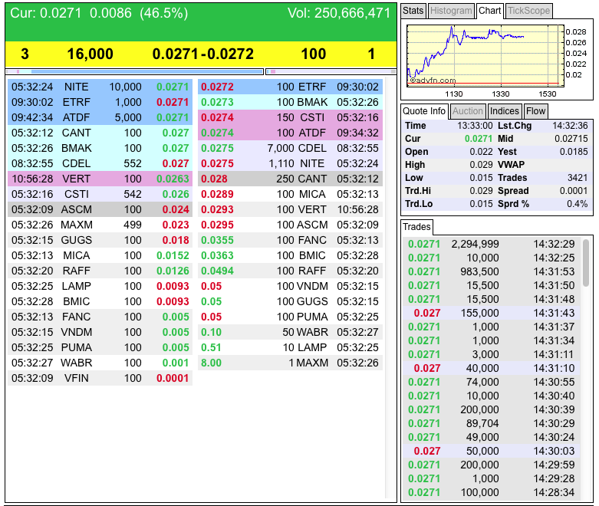Select the CDEL ask row of 7,000

pos(290,148)
